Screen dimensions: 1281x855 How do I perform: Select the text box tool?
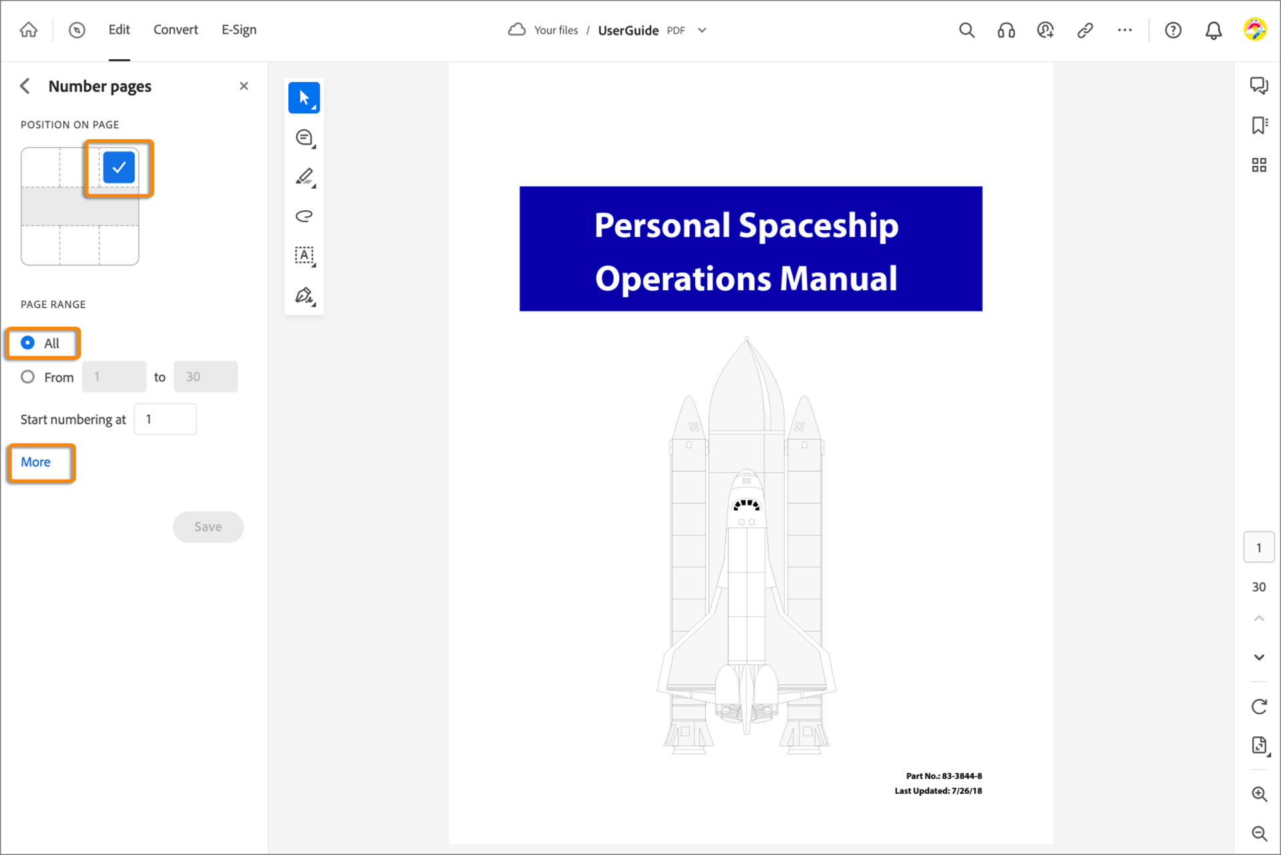(x=304, y=255)
